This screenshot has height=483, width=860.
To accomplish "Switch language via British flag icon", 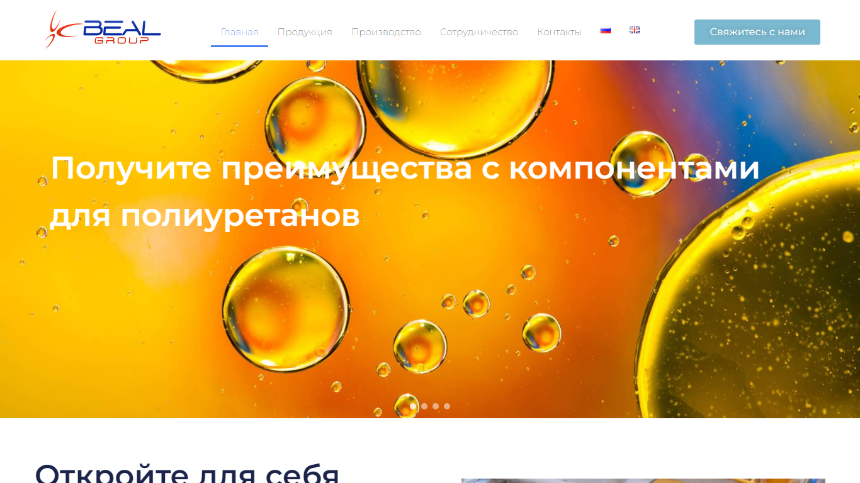I will (x=635, y=30).
